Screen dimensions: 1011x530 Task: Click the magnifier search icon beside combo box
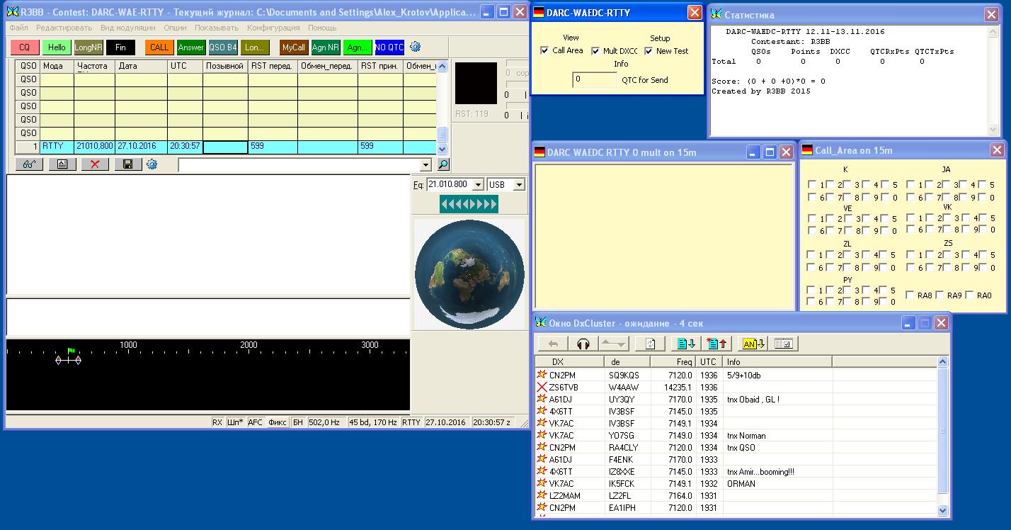[443, 164]
